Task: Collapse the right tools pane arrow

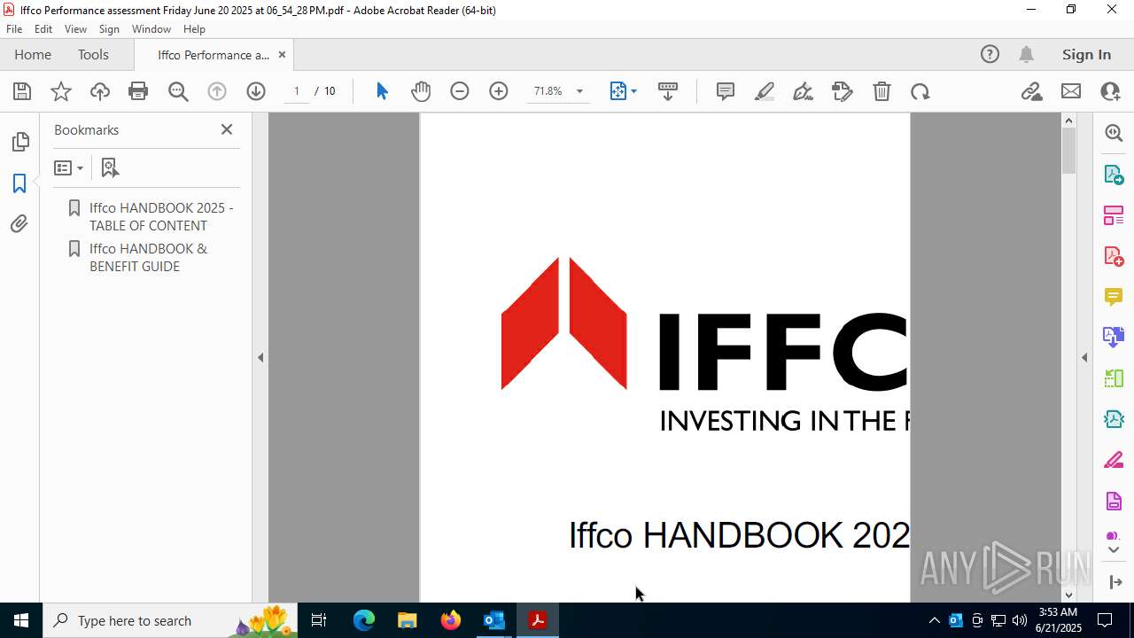Action: pos(1084,358)
